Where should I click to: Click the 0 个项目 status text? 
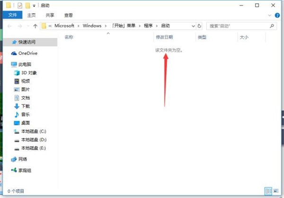(x=16, y=191)
